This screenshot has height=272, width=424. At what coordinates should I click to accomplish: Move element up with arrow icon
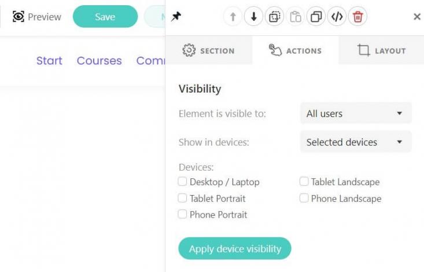(x=233, y=17)
